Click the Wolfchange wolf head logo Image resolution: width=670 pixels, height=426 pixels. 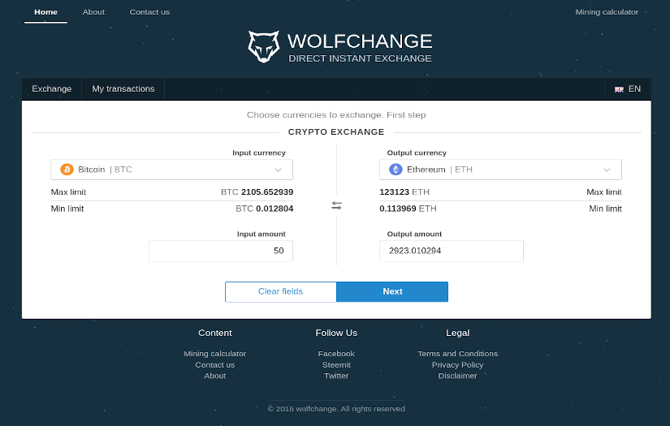coord(264,46)
